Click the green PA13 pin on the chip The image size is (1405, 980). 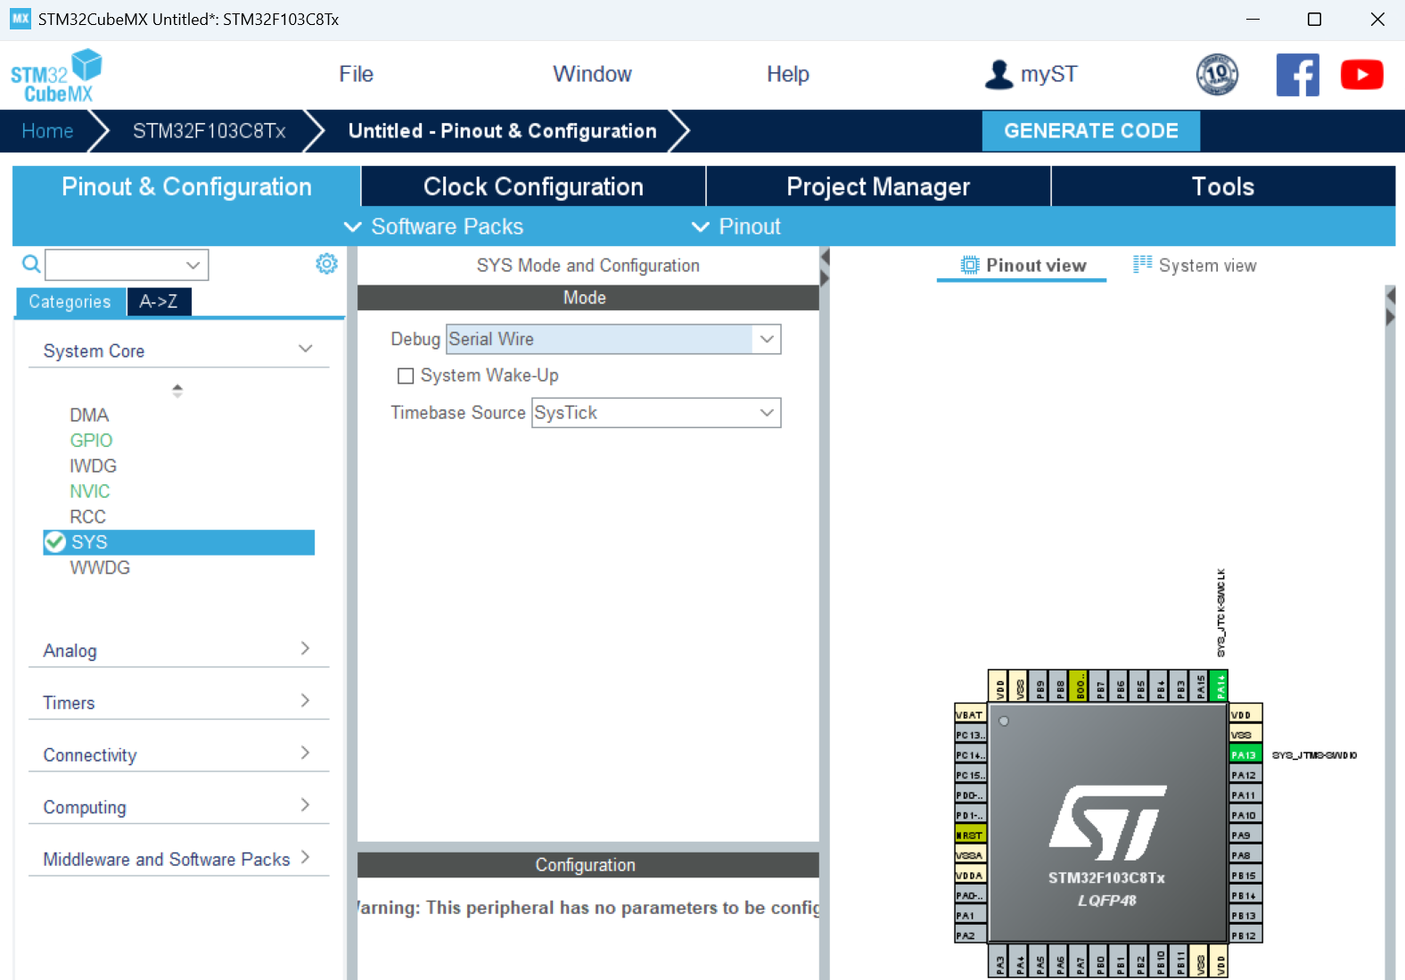click(x=1245, y=755)
